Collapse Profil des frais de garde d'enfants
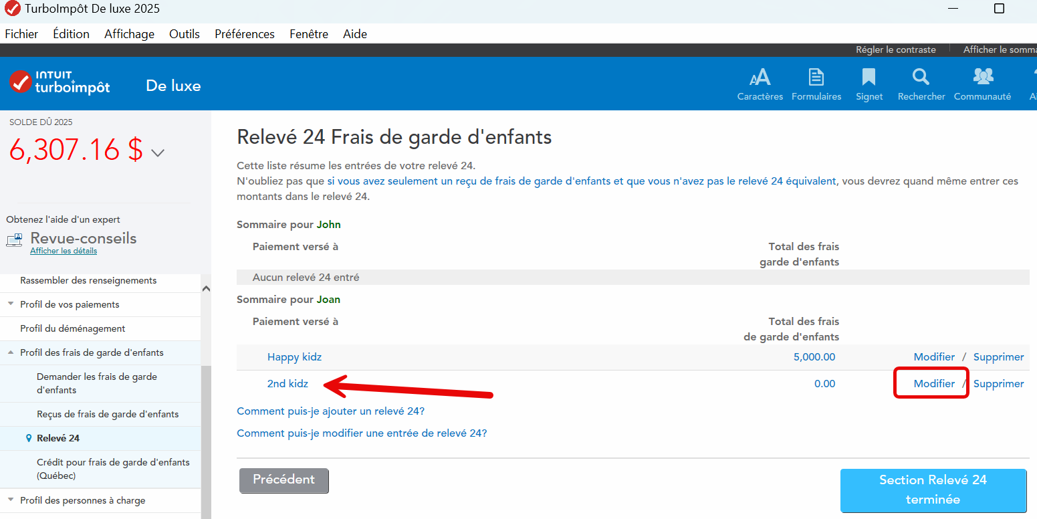This screenshot has width=1037, height=519. tap(11, 352)
